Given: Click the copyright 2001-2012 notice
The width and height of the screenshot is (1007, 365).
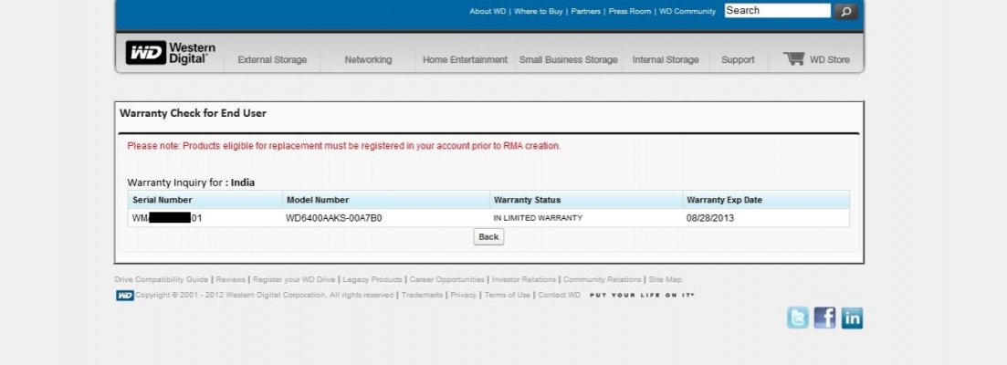Looking at the screenshot, I should coord(264,295).
